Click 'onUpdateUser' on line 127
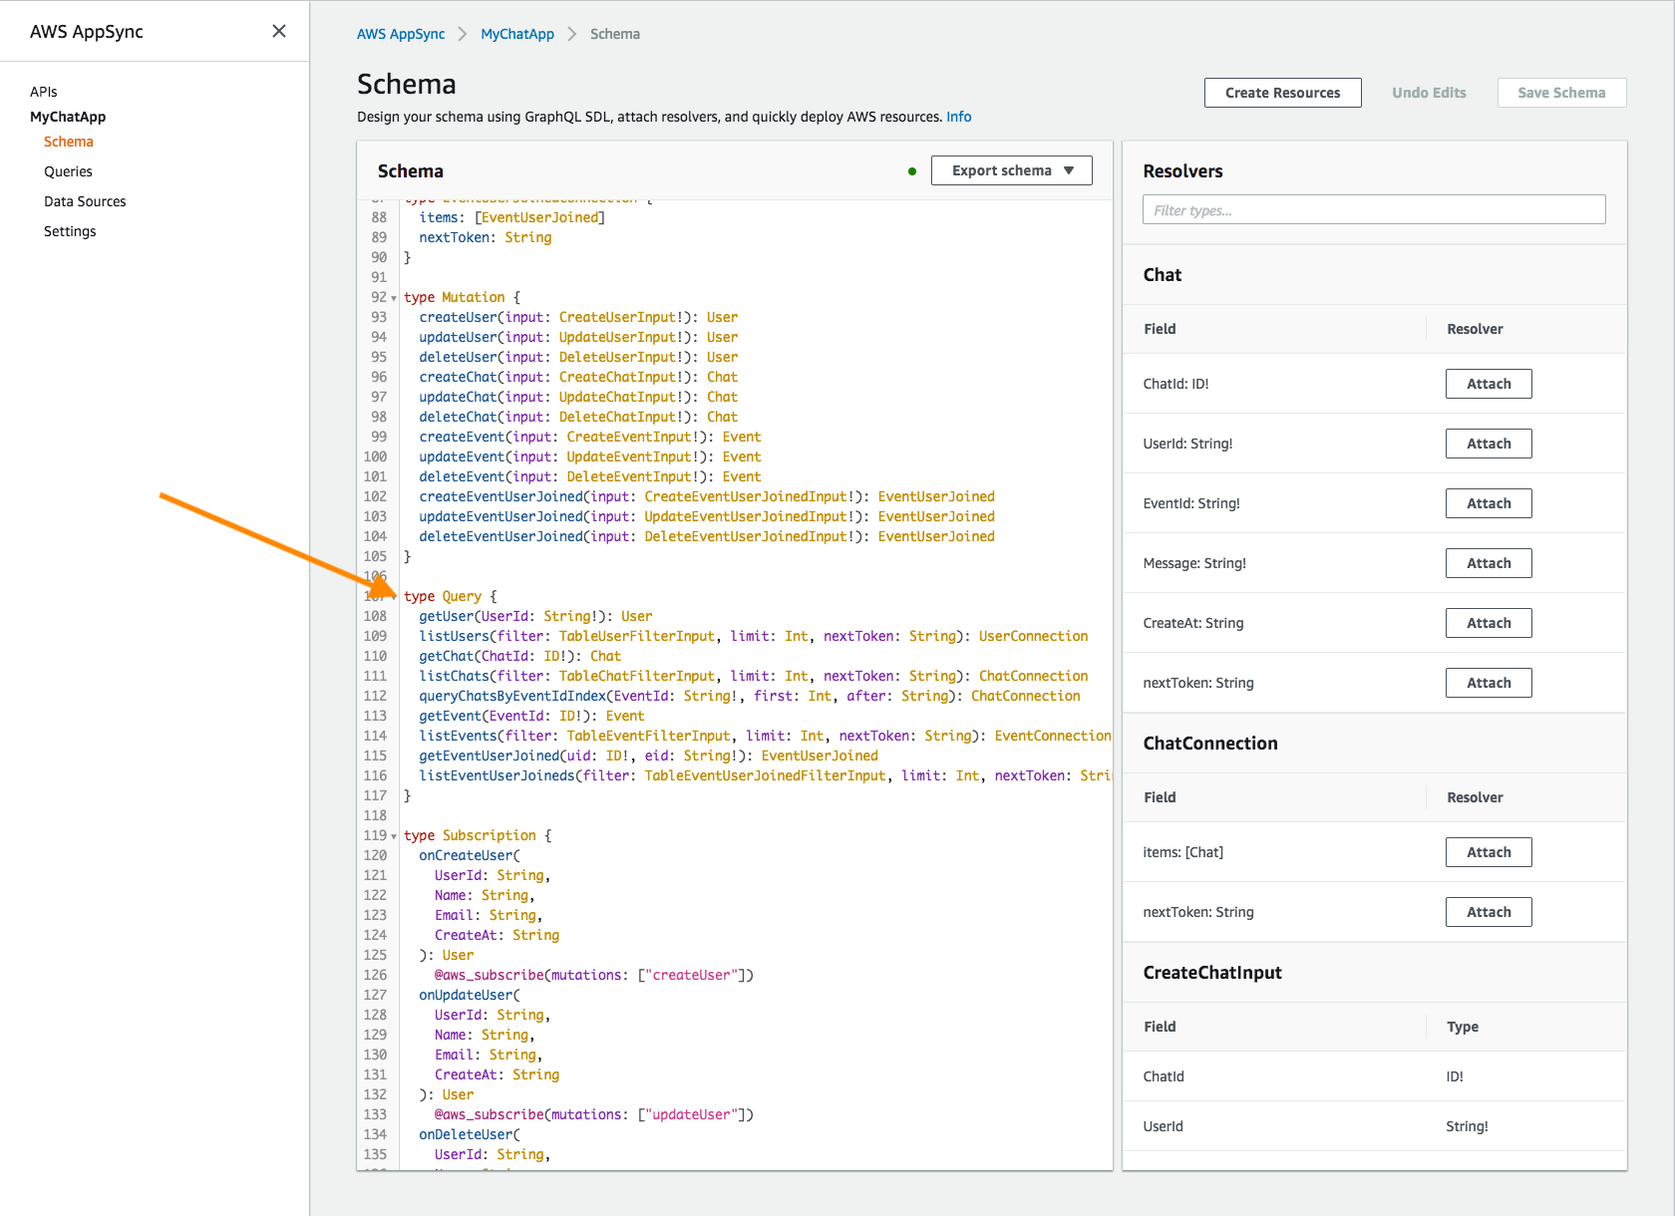Screen dimensions: 1675x1216 (466, 995)
